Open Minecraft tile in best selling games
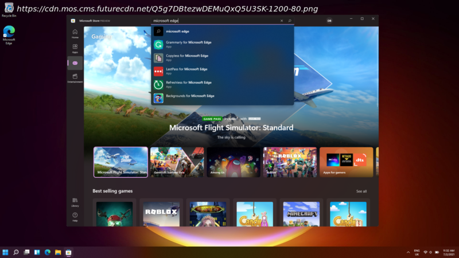This screenshot has width=459, height=258. click(301, 213)
